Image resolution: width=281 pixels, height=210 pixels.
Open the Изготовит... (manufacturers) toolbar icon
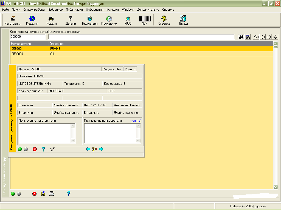point(13,20)
